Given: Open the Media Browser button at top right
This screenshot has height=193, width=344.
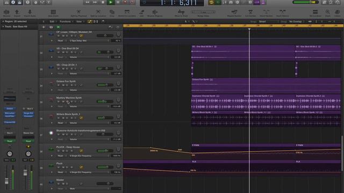Looking at the screenshot, I should point(338,2).
